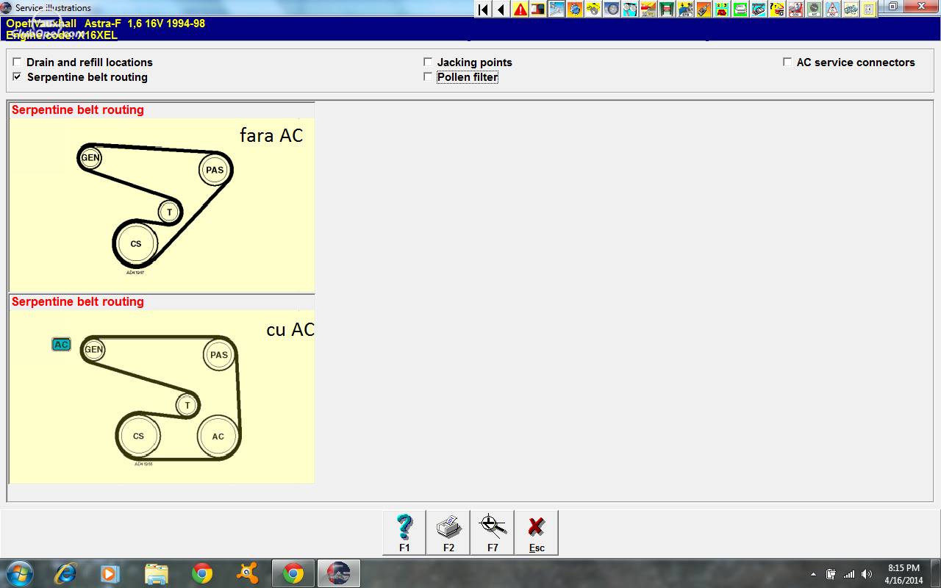Open the red warning triangle icon
This screenshot has height=588, width=941.
[520, 9]
